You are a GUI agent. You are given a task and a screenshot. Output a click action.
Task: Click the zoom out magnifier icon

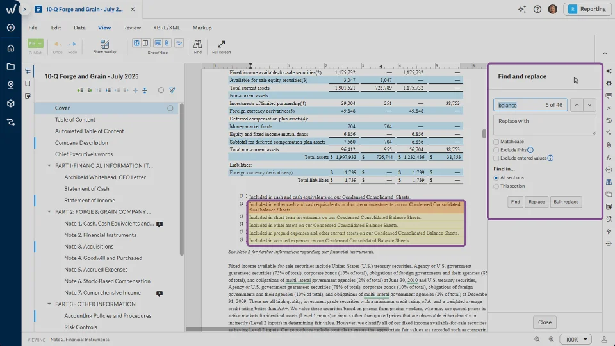click(x=536, y=339)
